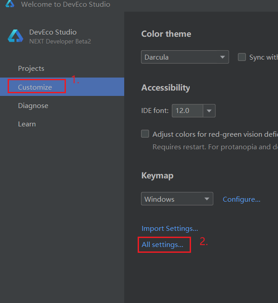Click the Accessibility heading

click(x=165, y=88)
